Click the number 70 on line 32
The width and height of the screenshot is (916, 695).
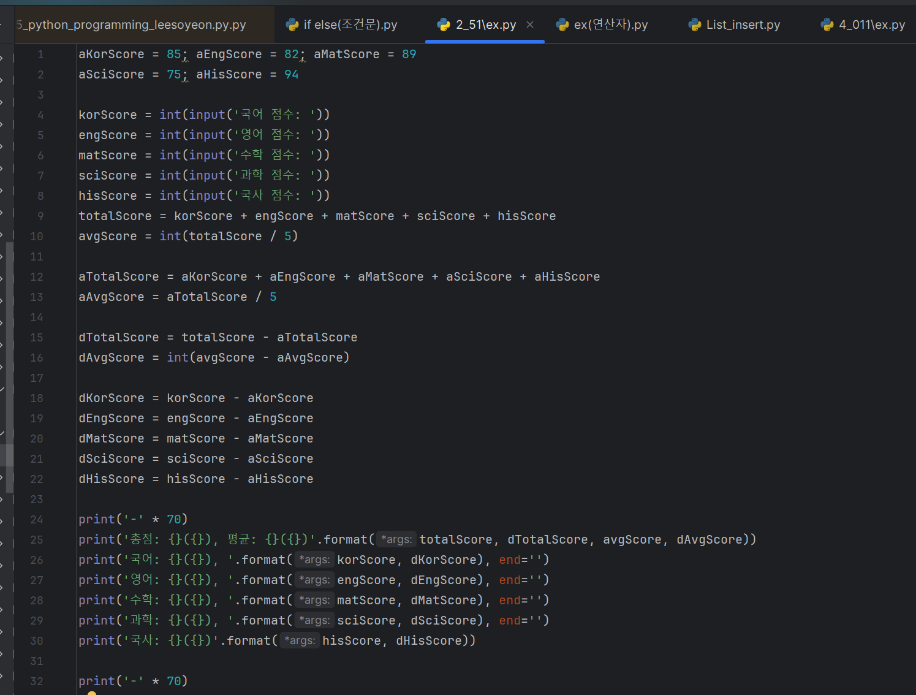coord(174,681)
